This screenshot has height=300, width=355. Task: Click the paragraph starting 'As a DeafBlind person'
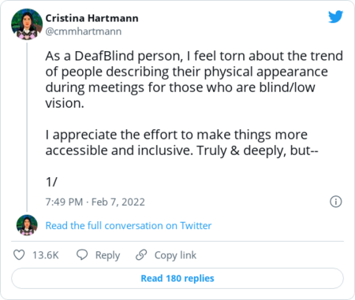[x=194, y=80]
